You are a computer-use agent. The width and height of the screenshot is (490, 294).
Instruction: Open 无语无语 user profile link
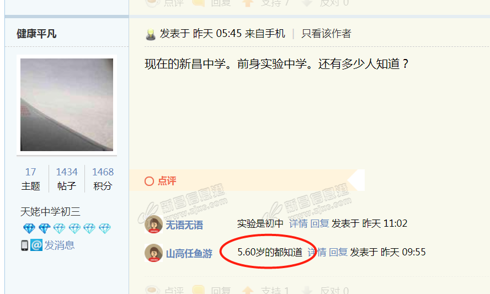[x=184, y=225]
